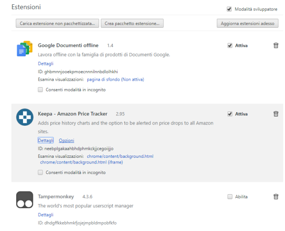
Task: Remove Google Documenti offline via trash icon
Action: coord(276,46)
